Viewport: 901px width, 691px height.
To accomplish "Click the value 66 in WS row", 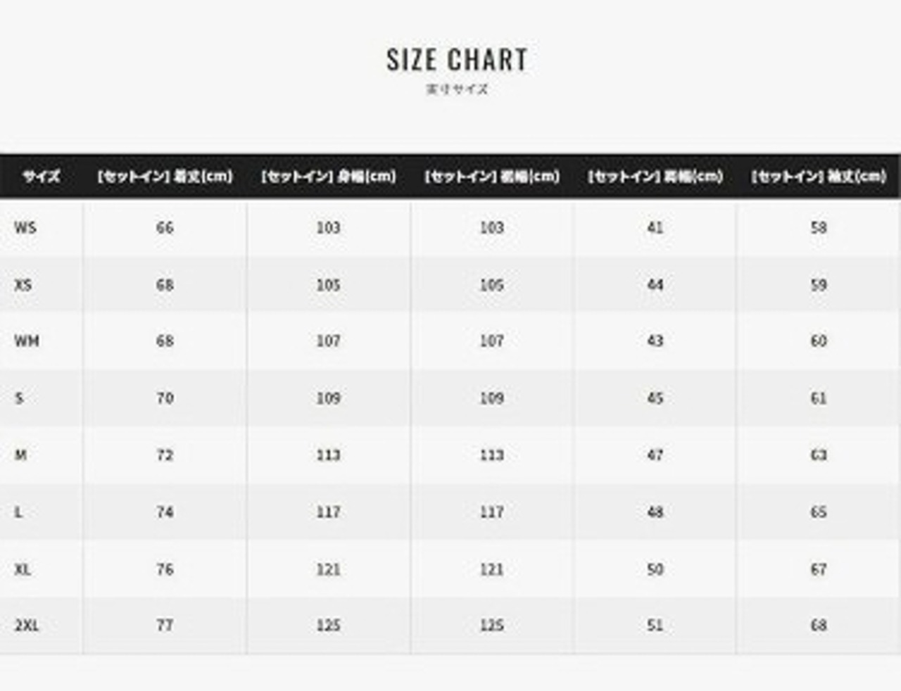I will pyautogui.click(x=165, y=228).
